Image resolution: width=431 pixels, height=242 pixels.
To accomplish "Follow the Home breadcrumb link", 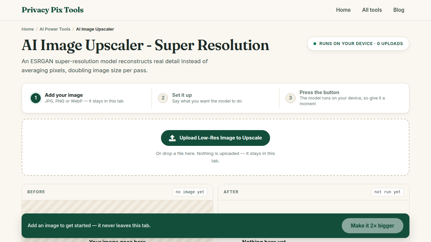I will [x=28, y=29].
